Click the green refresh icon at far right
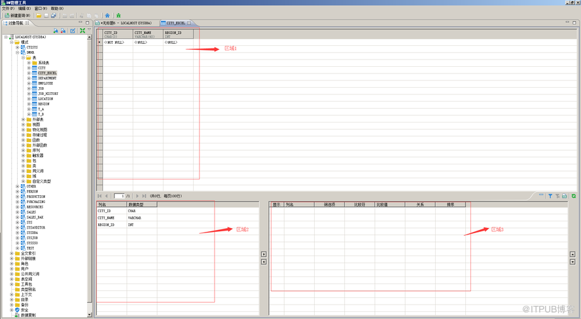Viewport: 581px width, 319px height. [574, 196]
